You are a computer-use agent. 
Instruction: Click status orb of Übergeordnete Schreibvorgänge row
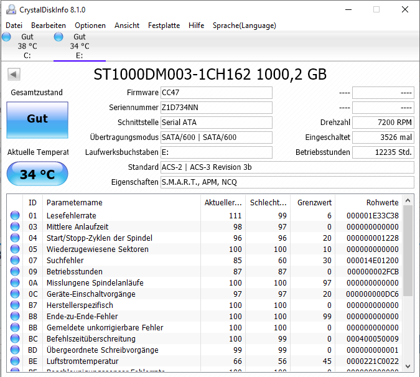coord(15,350)
